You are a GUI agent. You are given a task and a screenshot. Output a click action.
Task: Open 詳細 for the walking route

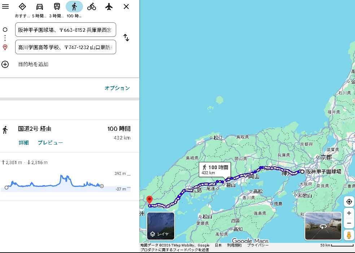[x=24, y=143]
